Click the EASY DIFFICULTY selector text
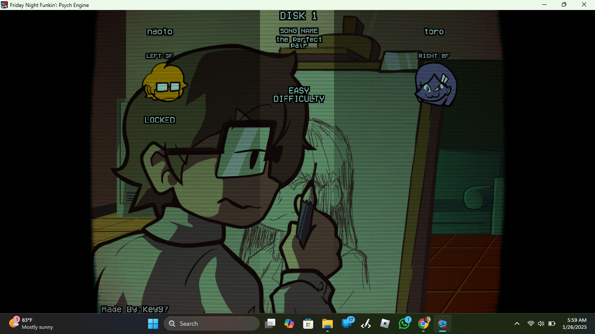This screenshot has height=334, width=595. click(x=299, y=95)
